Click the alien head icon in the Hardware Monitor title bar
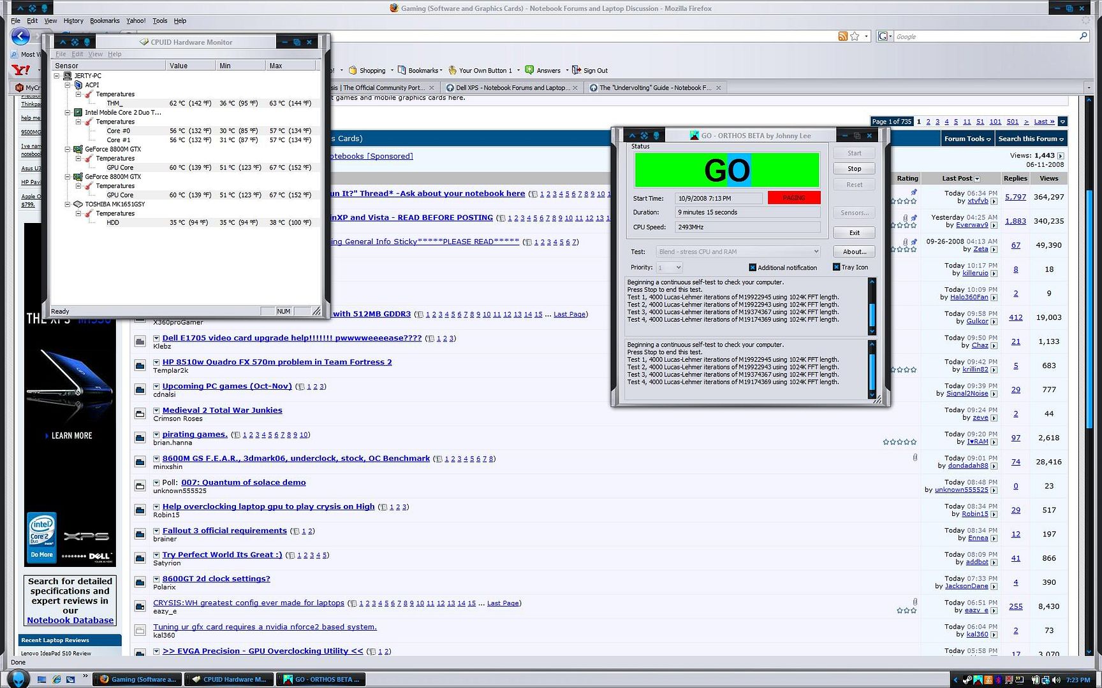Viewport: 1102px width, 688px height. point(87,42)
